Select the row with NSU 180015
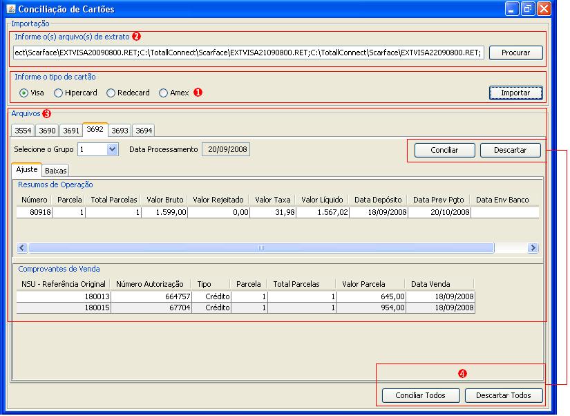 [245, 308]
